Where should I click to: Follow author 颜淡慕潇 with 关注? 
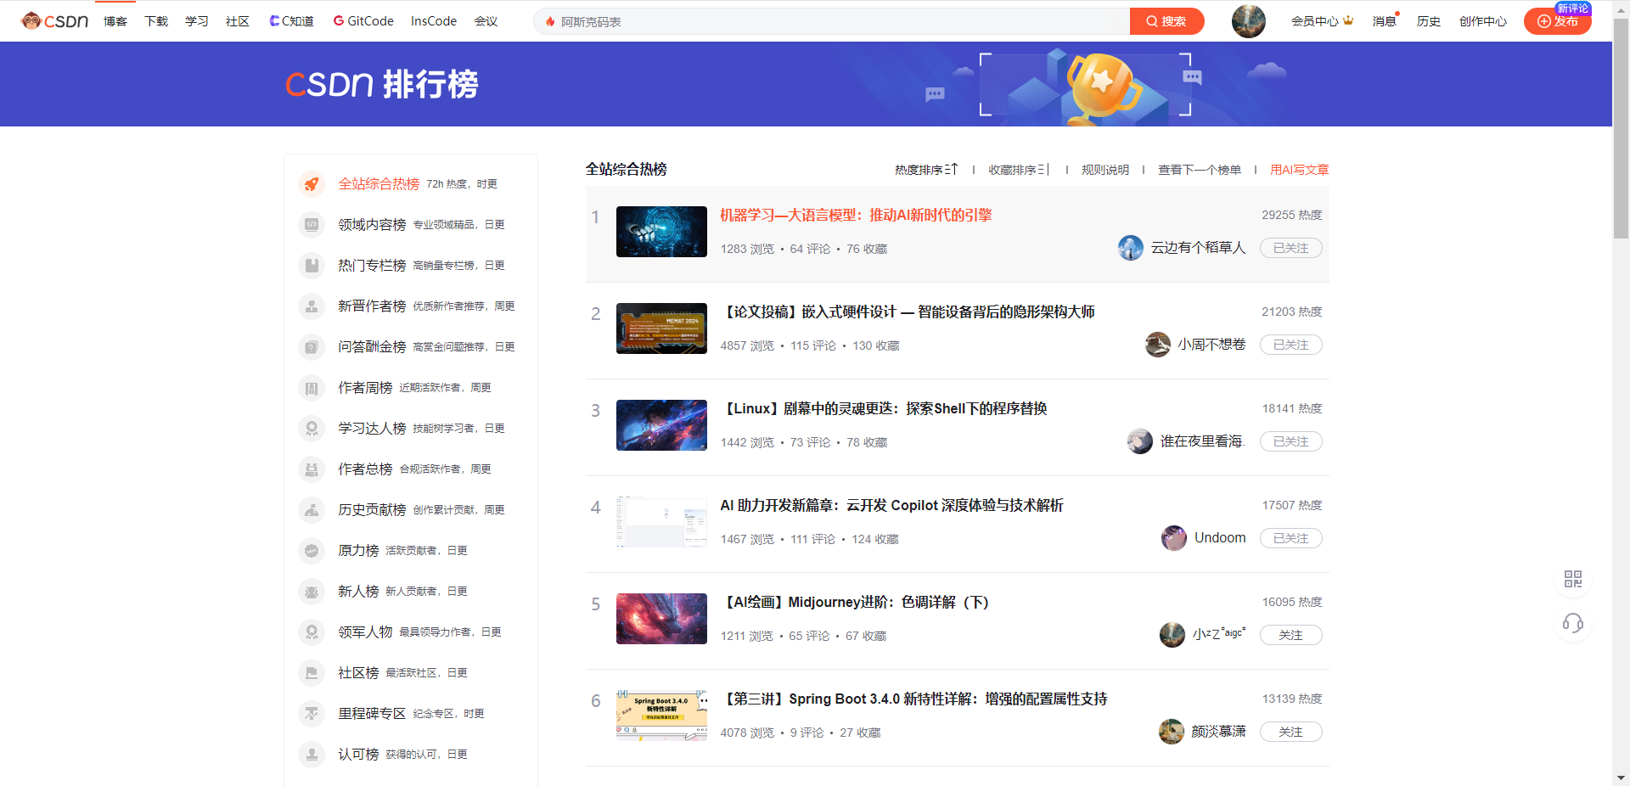(x=1290, y=732)
